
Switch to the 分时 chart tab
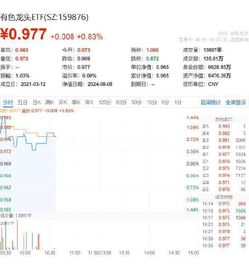(x=8, y=102)
